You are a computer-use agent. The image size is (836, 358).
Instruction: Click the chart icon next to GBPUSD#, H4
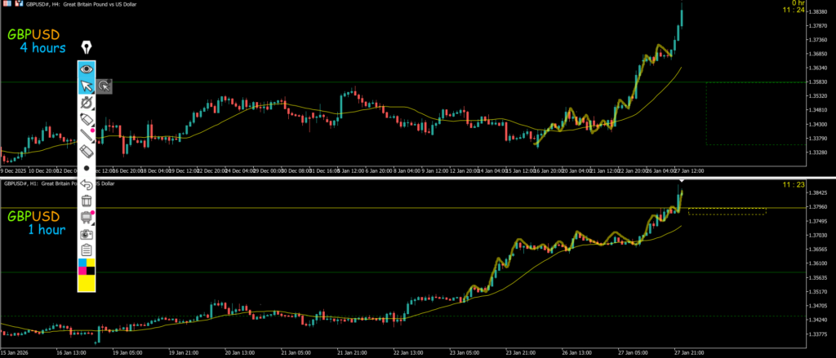15,4
